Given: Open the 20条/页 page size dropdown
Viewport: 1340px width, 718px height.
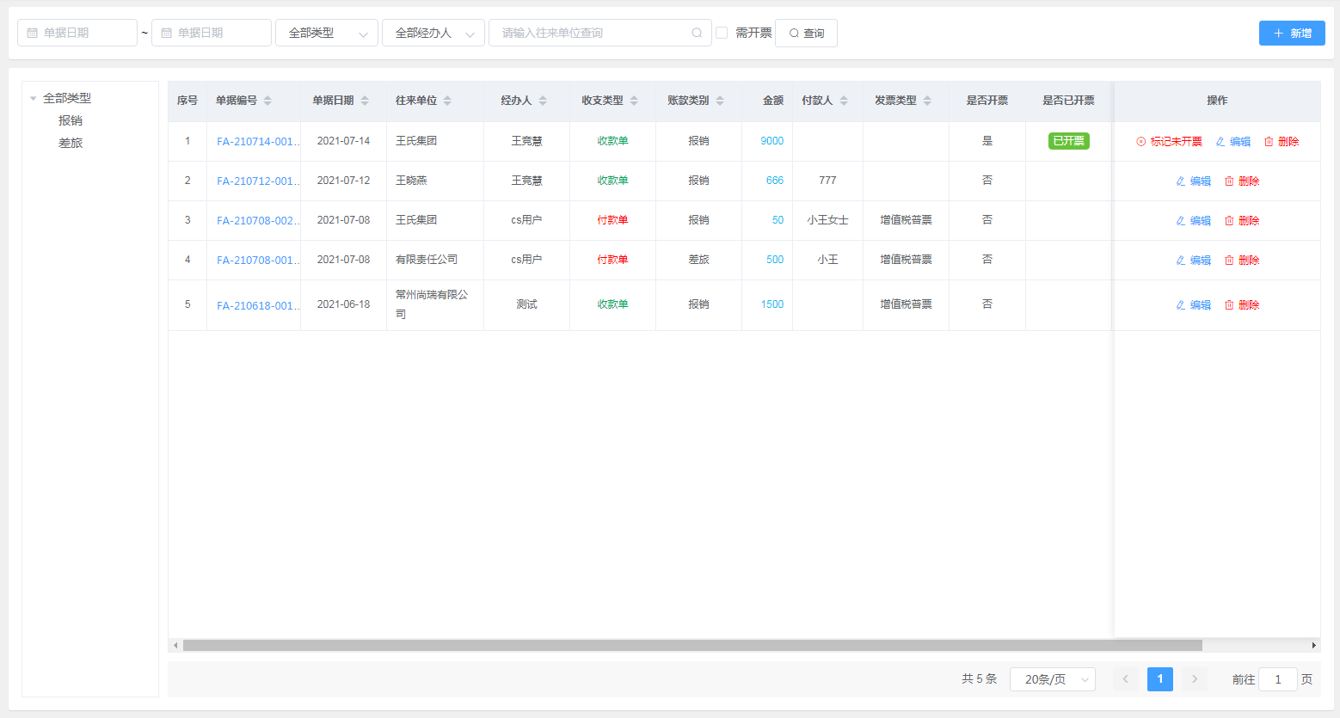Looking at the screenshot, I should 1052,679.
